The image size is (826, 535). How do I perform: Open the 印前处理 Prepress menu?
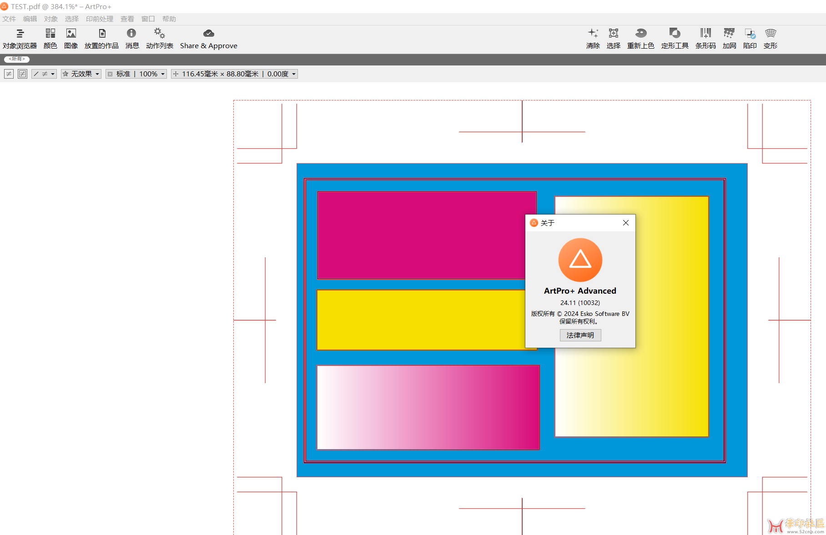click(100, 19)
